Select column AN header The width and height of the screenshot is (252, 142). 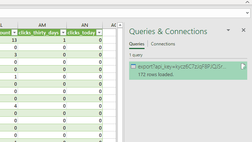(x=84, y=25)
